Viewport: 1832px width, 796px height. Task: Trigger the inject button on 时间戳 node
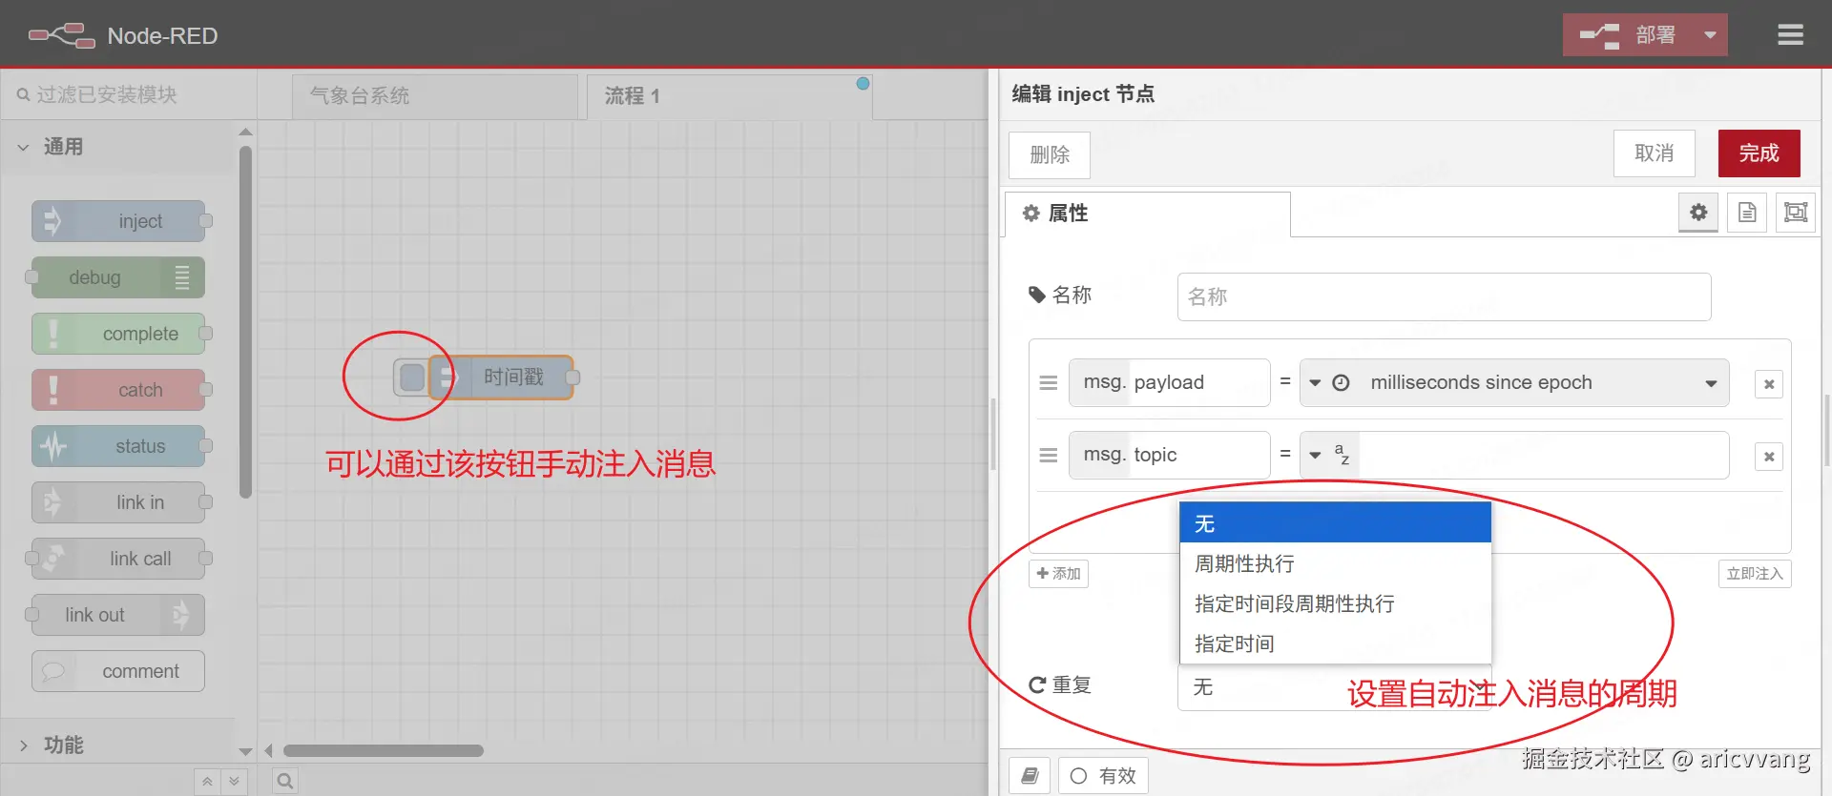[x=412, y=378]
